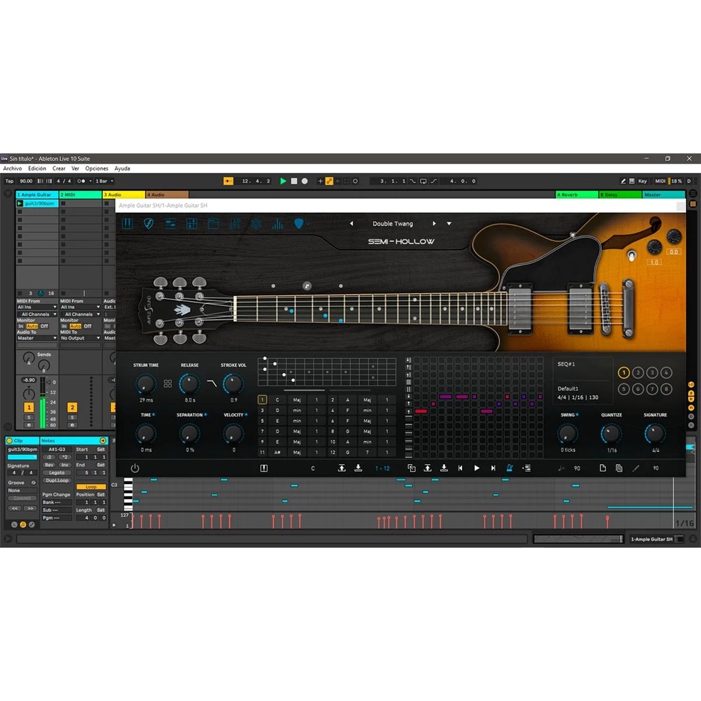Select sequence slot 2 radio button
Viewport: 701px width, 701px height.
pos(638,373)
